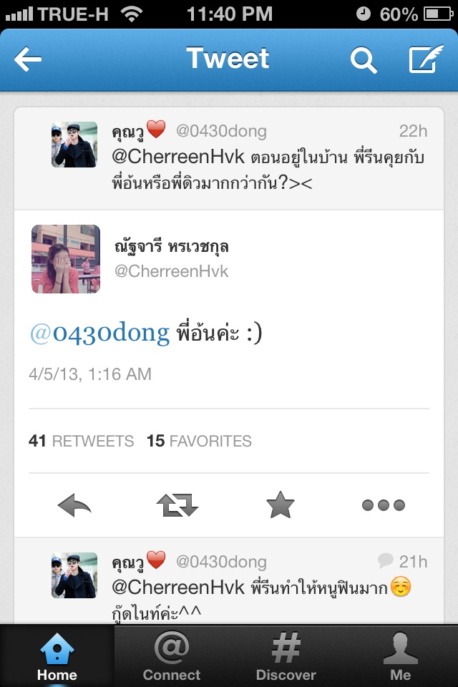Open blue @0430dong mention link
This screenshot has width=458, height=687.
[x=99, y=333]
